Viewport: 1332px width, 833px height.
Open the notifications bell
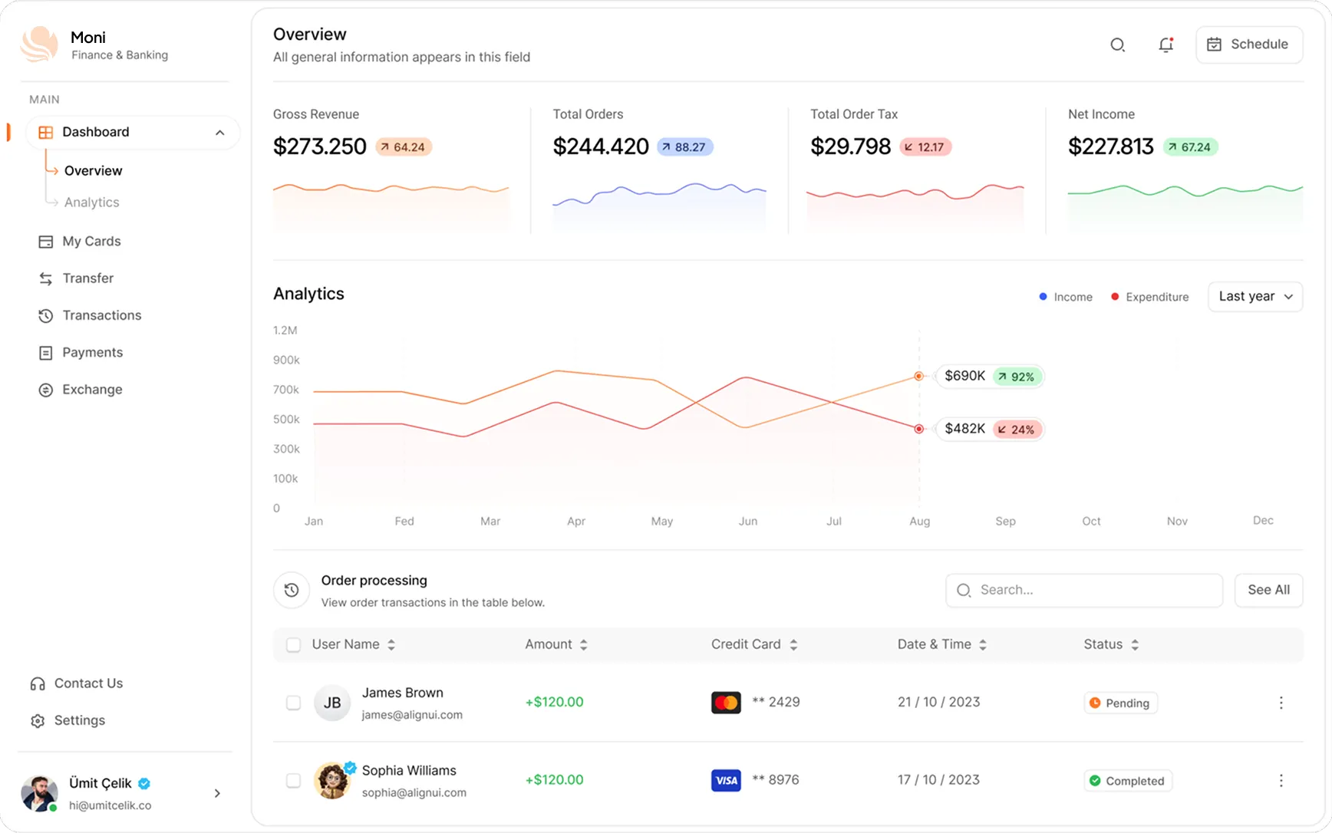(x=1165, y=44)
